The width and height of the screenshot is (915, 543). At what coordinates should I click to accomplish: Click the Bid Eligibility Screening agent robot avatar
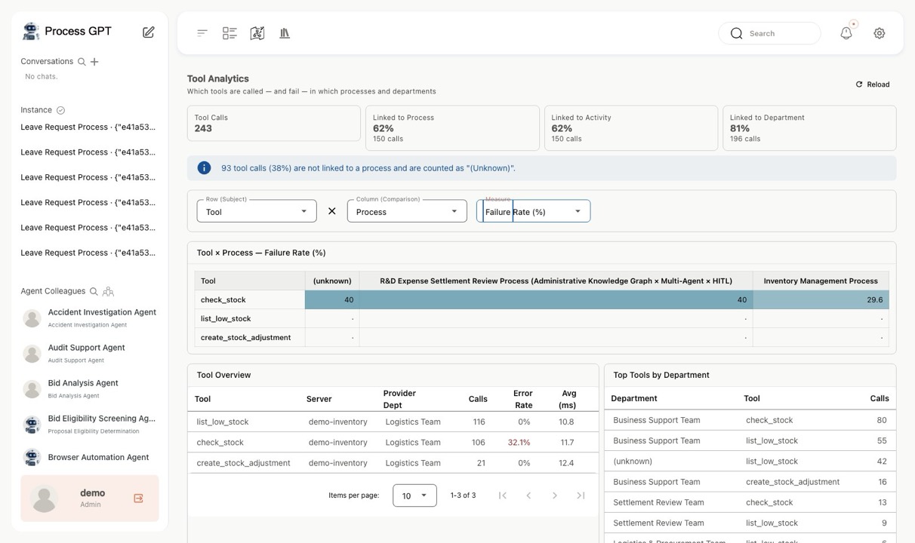(32, 425)
